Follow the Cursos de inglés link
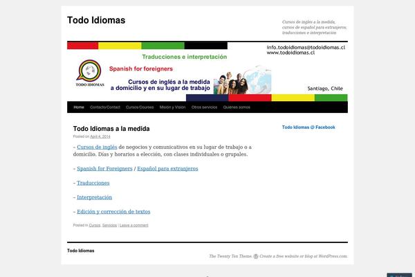This screenshot has width=415, height=277. [97, 147]
